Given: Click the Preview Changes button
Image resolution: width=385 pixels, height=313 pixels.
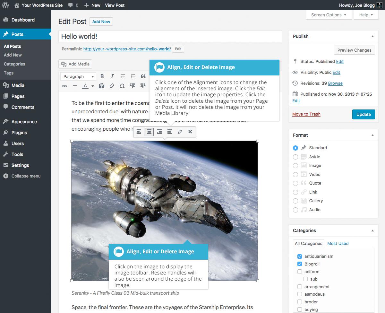Looking at the screenshot, I should click(x=354, y=50).
